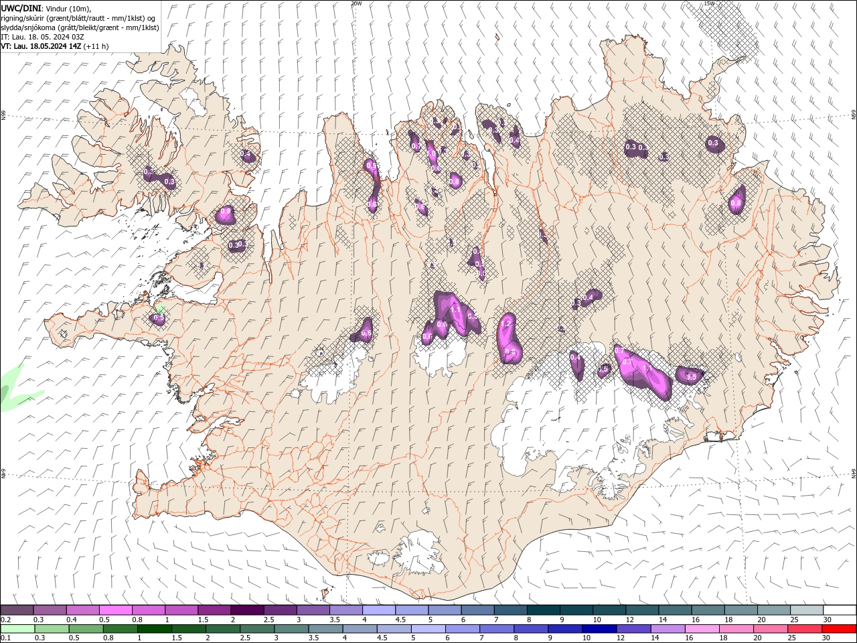
Task: Pick the bright red 30 rain legend swatch
Action: pyautogui.click(x=839, y=629)
